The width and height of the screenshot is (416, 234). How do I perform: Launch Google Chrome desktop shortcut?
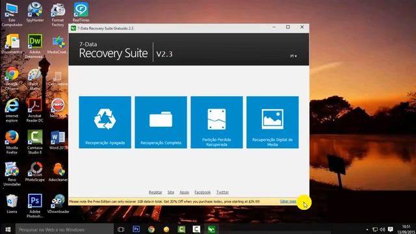(12, 78)
